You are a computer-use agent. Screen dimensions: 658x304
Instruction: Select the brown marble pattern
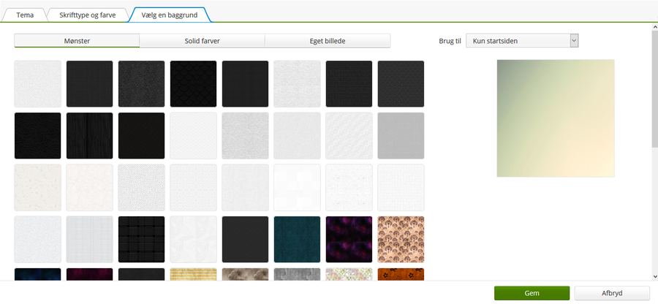tap(245, 274)
